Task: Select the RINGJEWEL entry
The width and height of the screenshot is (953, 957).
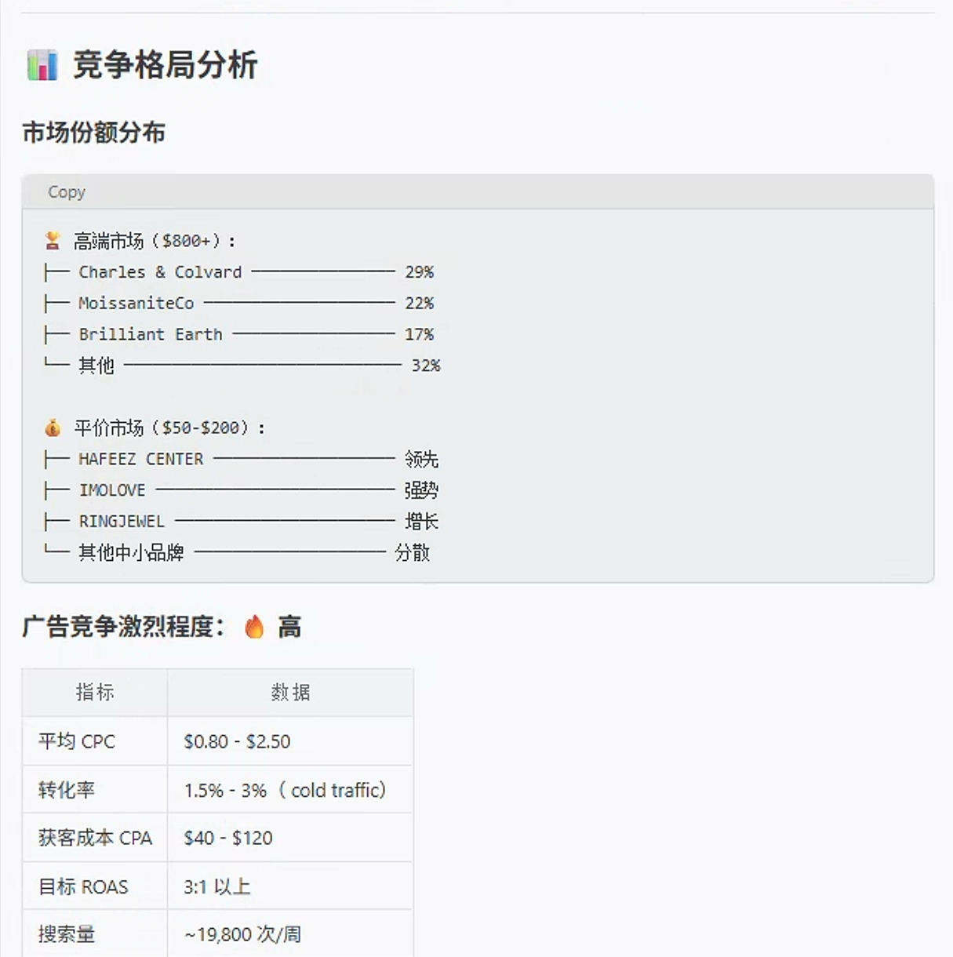Action: (242, 522)
